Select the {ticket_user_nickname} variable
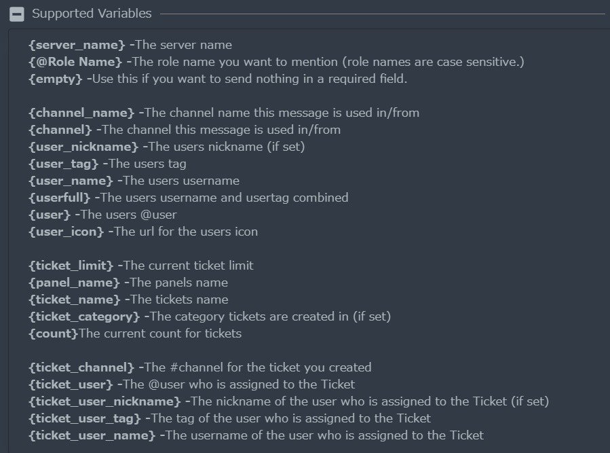This screenshot has width=610, height=453. (x=105, y=401)
